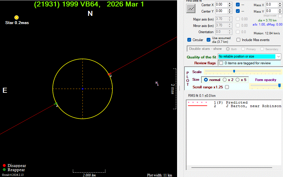This screenshot has height=177, width=283.
Task: Click the green reappear event marker on the chord
Action: 56,104
